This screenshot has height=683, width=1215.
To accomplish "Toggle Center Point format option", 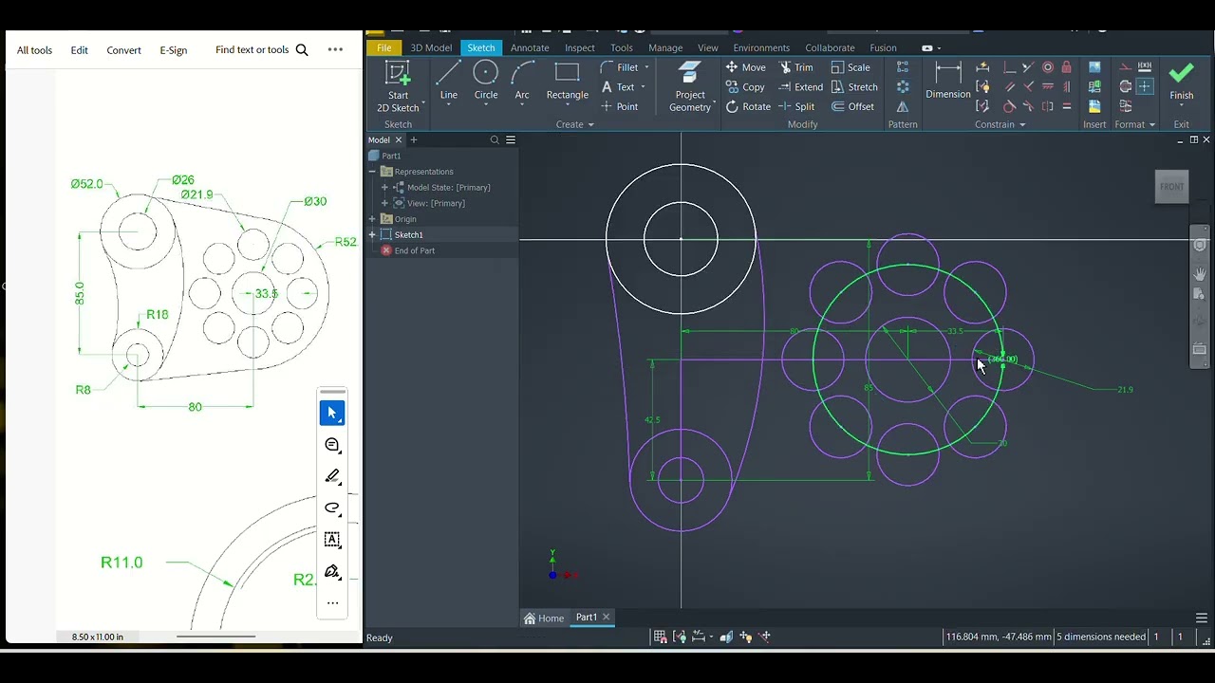I will 1145,86.
